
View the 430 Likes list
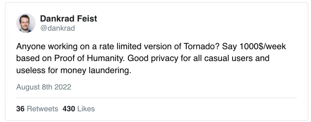point(78,109)
